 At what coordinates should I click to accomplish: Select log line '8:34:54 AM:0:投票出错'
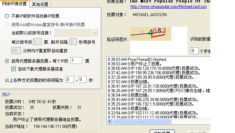coord(128,109)
